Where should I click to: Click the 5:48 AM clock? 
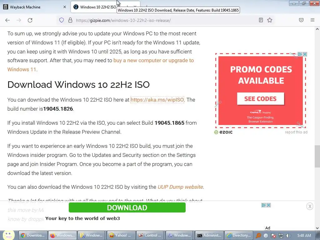coord(304,236)
